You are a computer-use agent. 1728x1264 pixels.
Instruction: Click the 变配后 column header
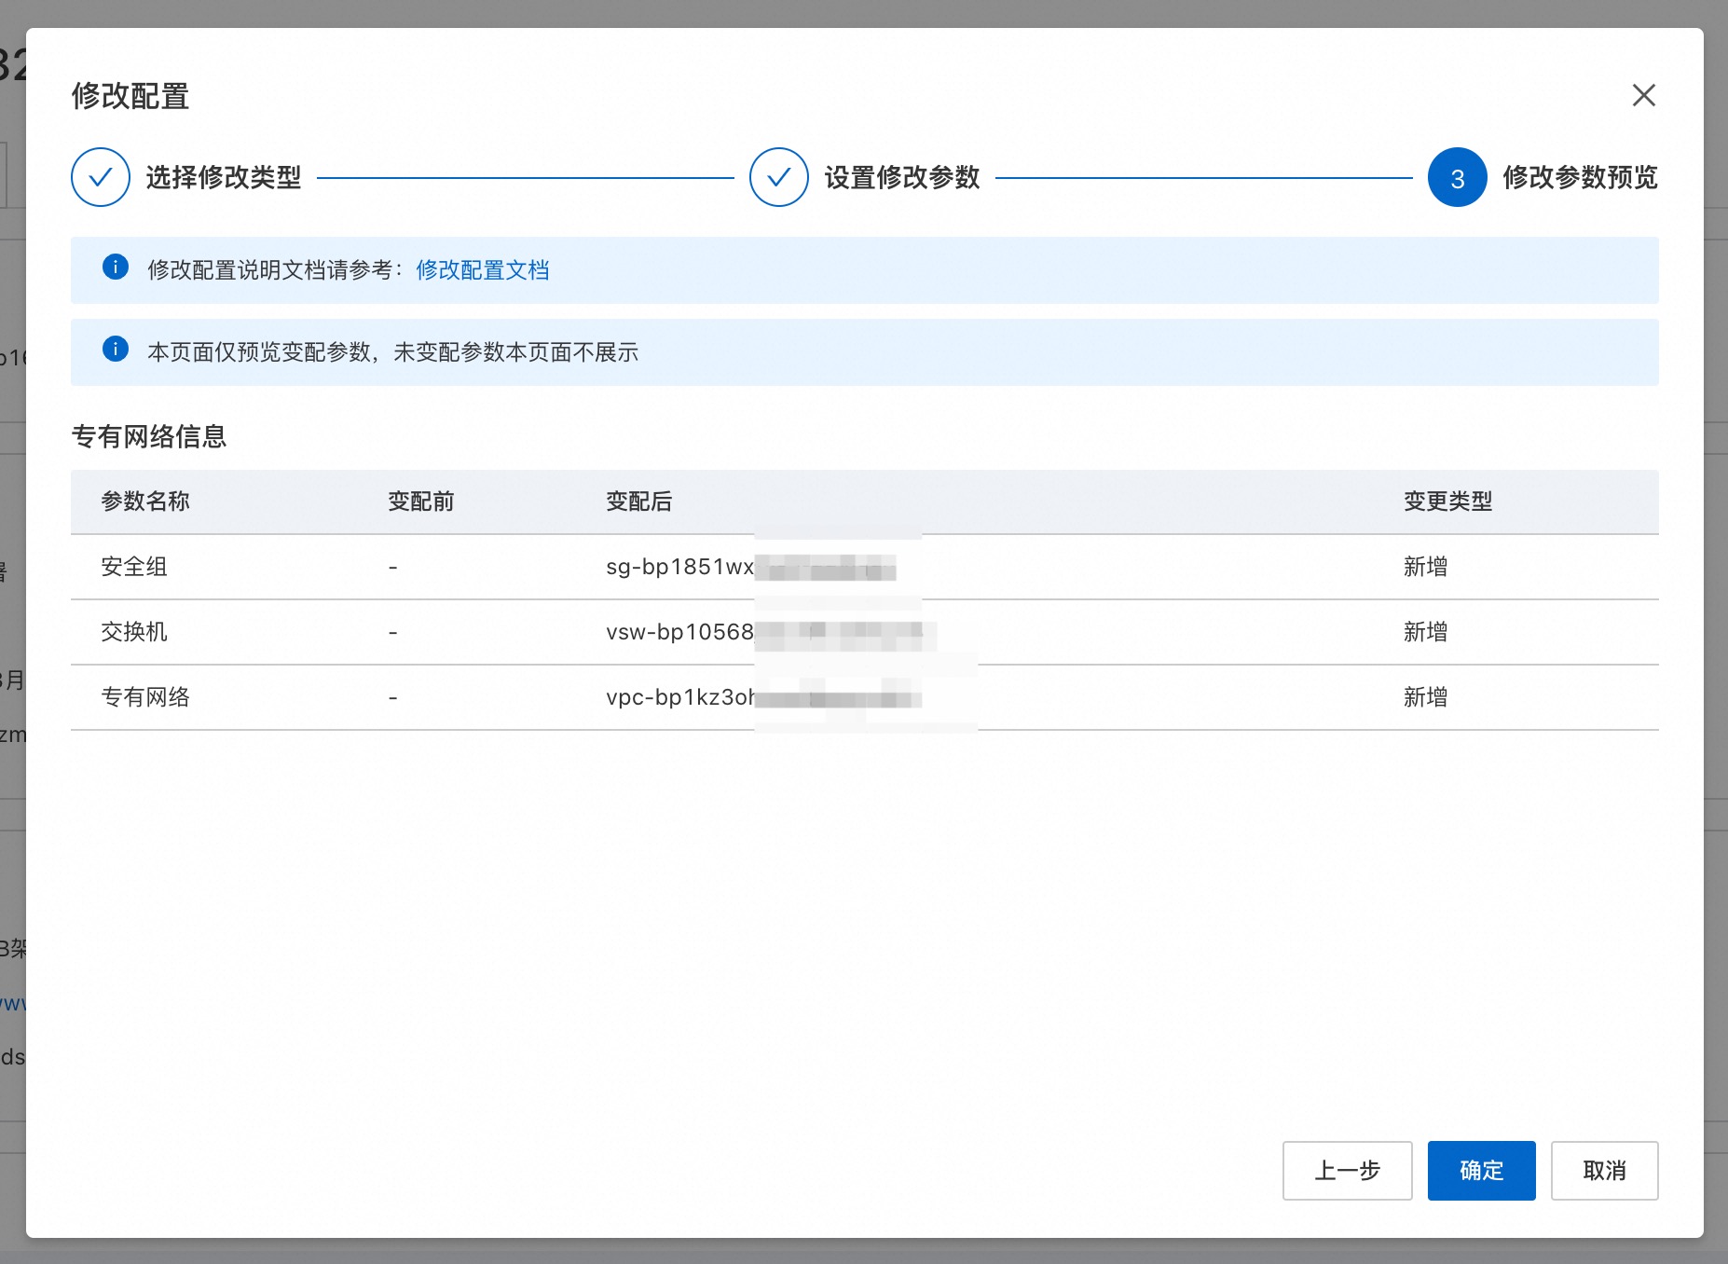pyautogui.click(x=639, y=501)
